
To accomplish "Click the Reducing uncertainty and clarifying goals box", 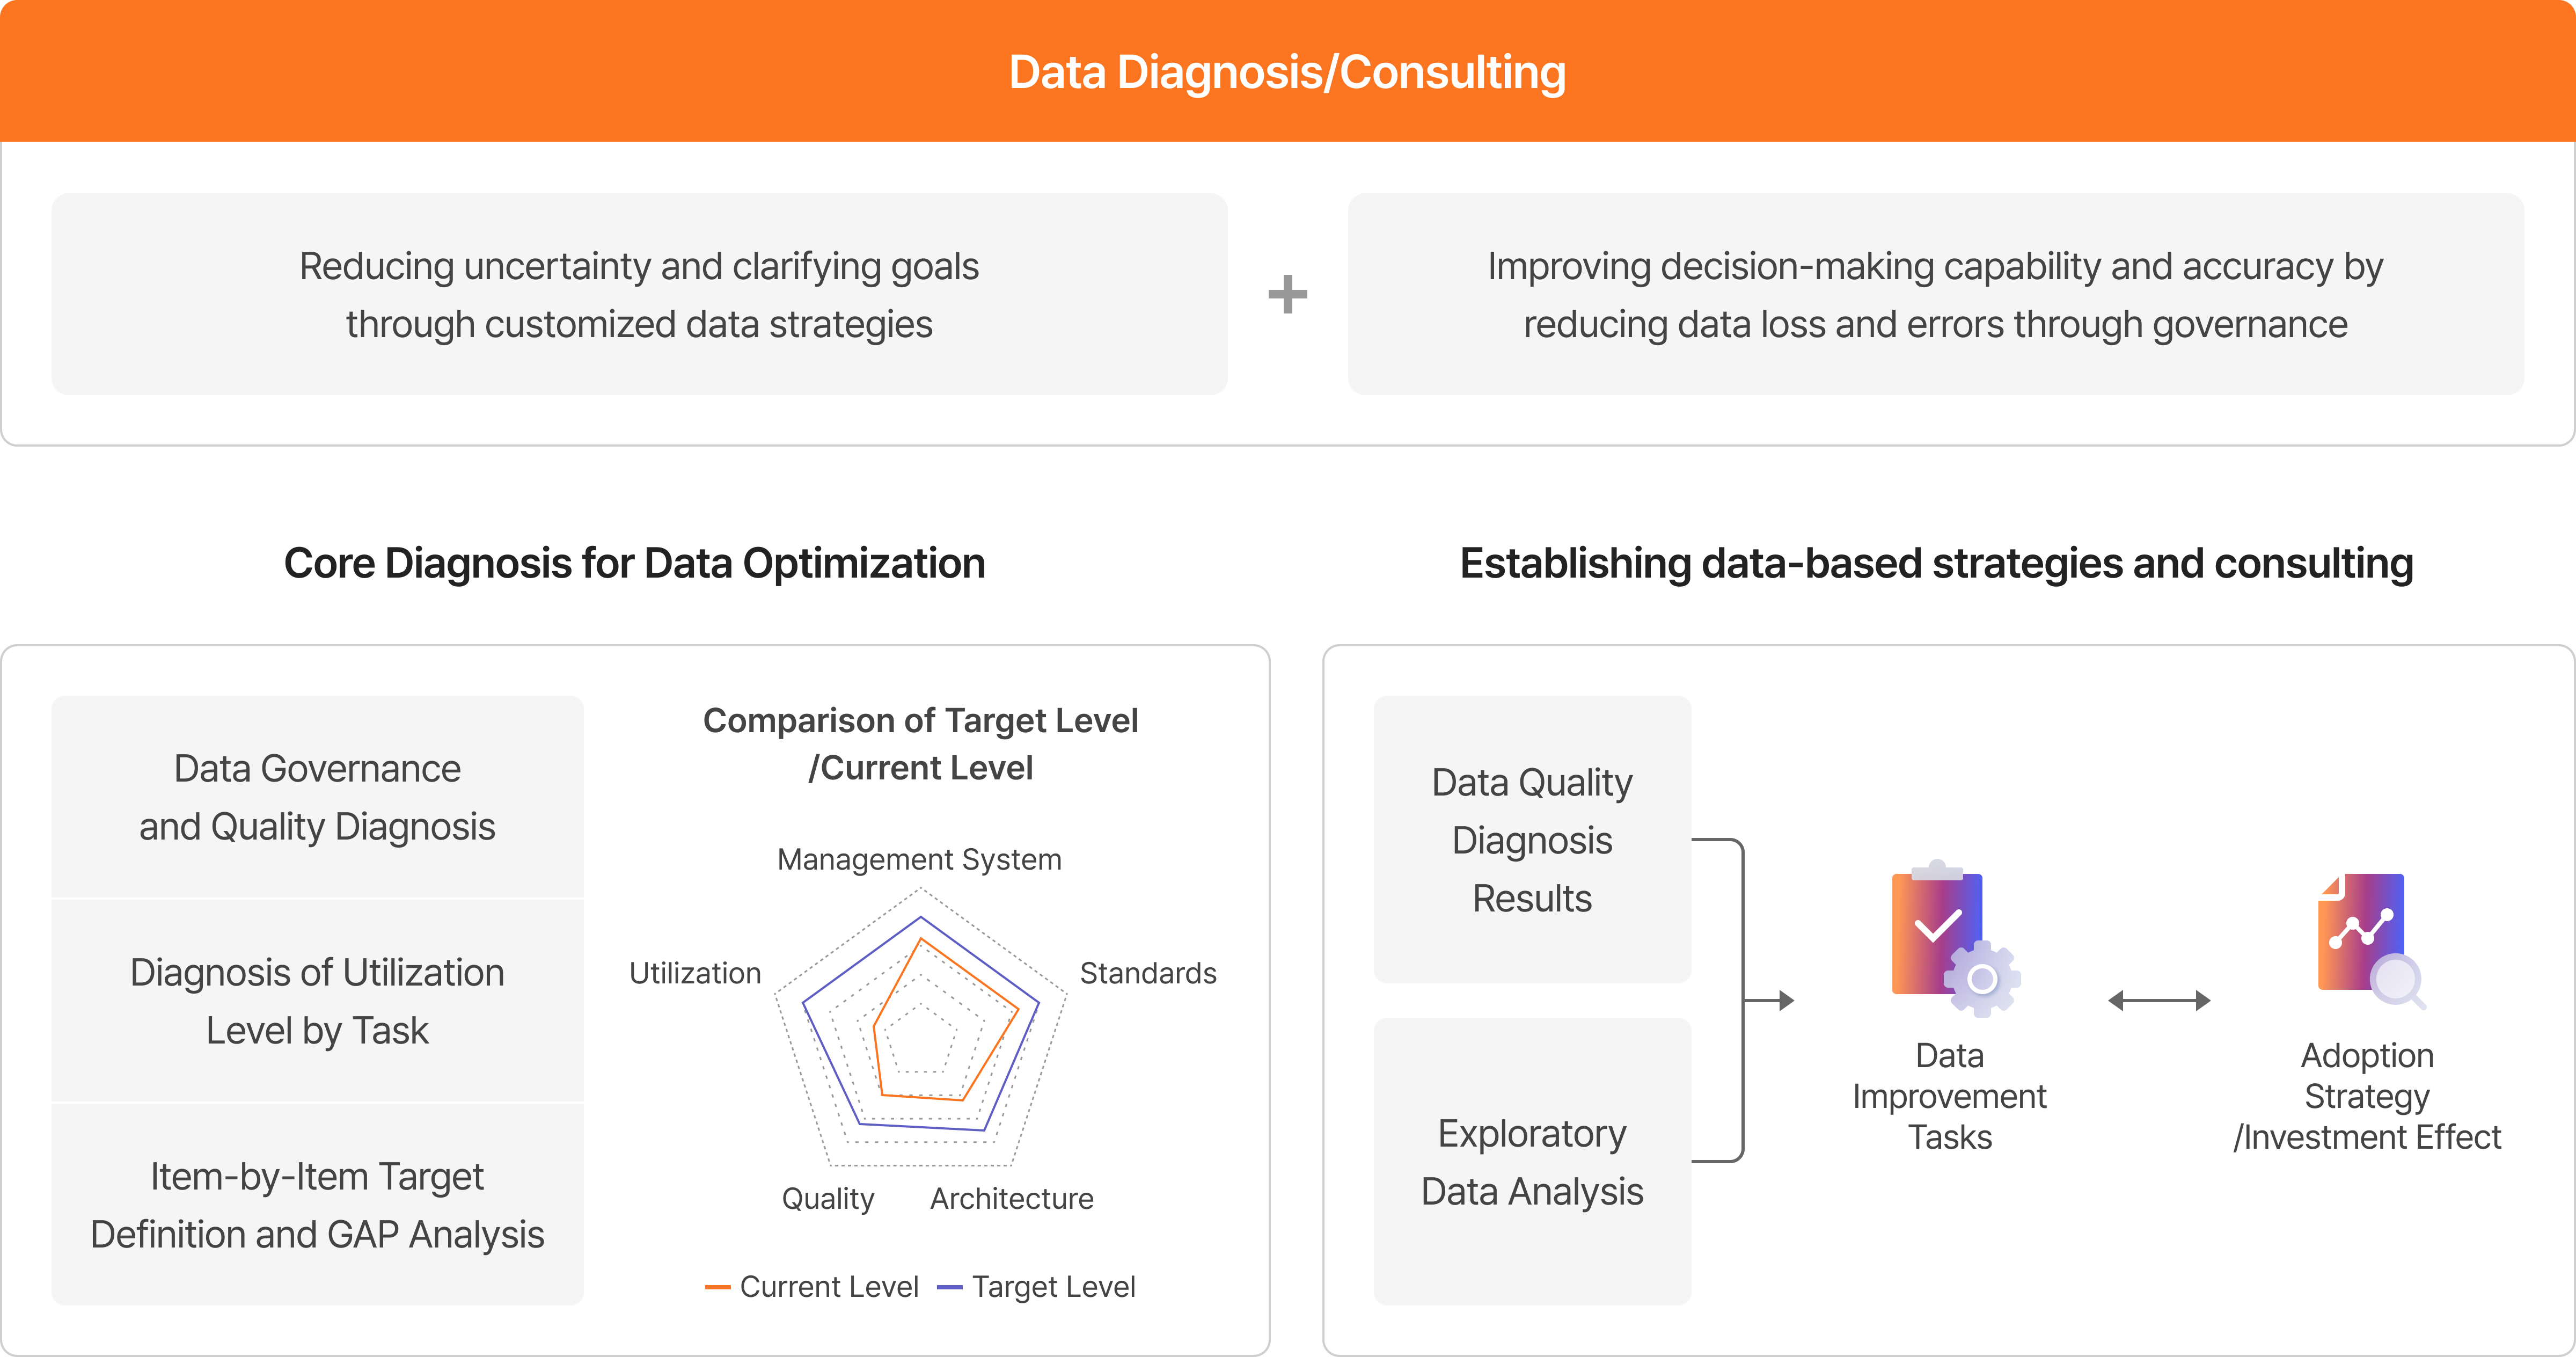I will 639,294.
